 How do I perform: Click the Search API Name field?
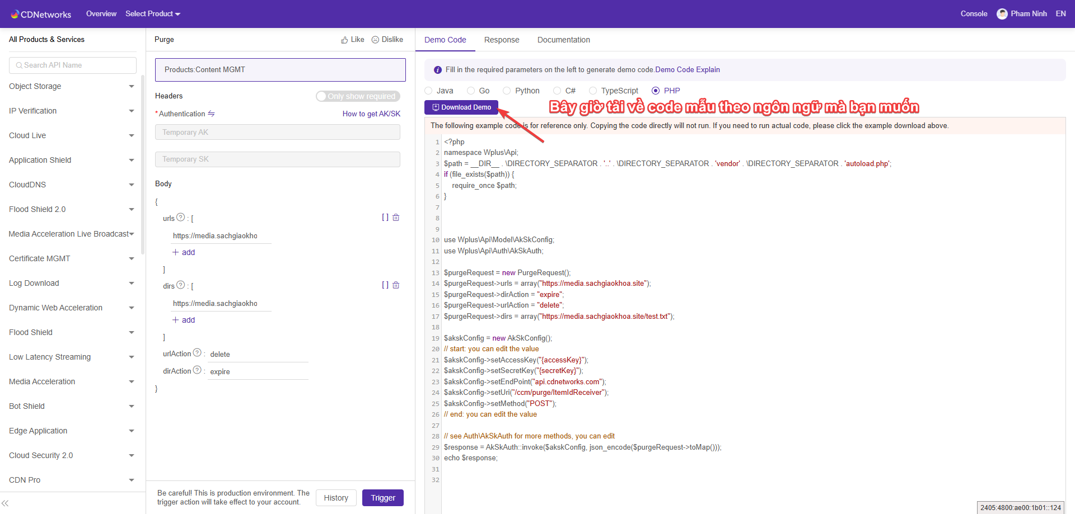click(x=73, y=65)
